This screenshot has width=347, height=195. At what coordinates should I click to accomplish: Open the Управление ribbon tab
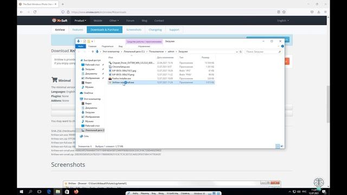pyautogui.click(x=144, y=46)
